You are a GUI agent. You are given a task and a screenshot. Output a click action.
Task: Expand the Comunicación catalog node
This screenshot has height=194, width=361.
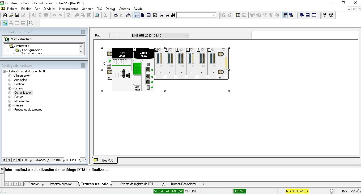point(10,93)
